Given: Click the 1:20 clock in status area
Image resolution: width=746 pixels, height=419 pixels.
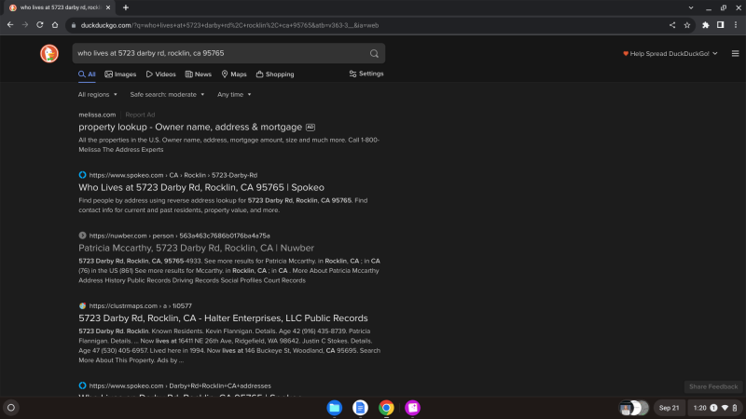Looking at the screenshot, I should point(699,408).
